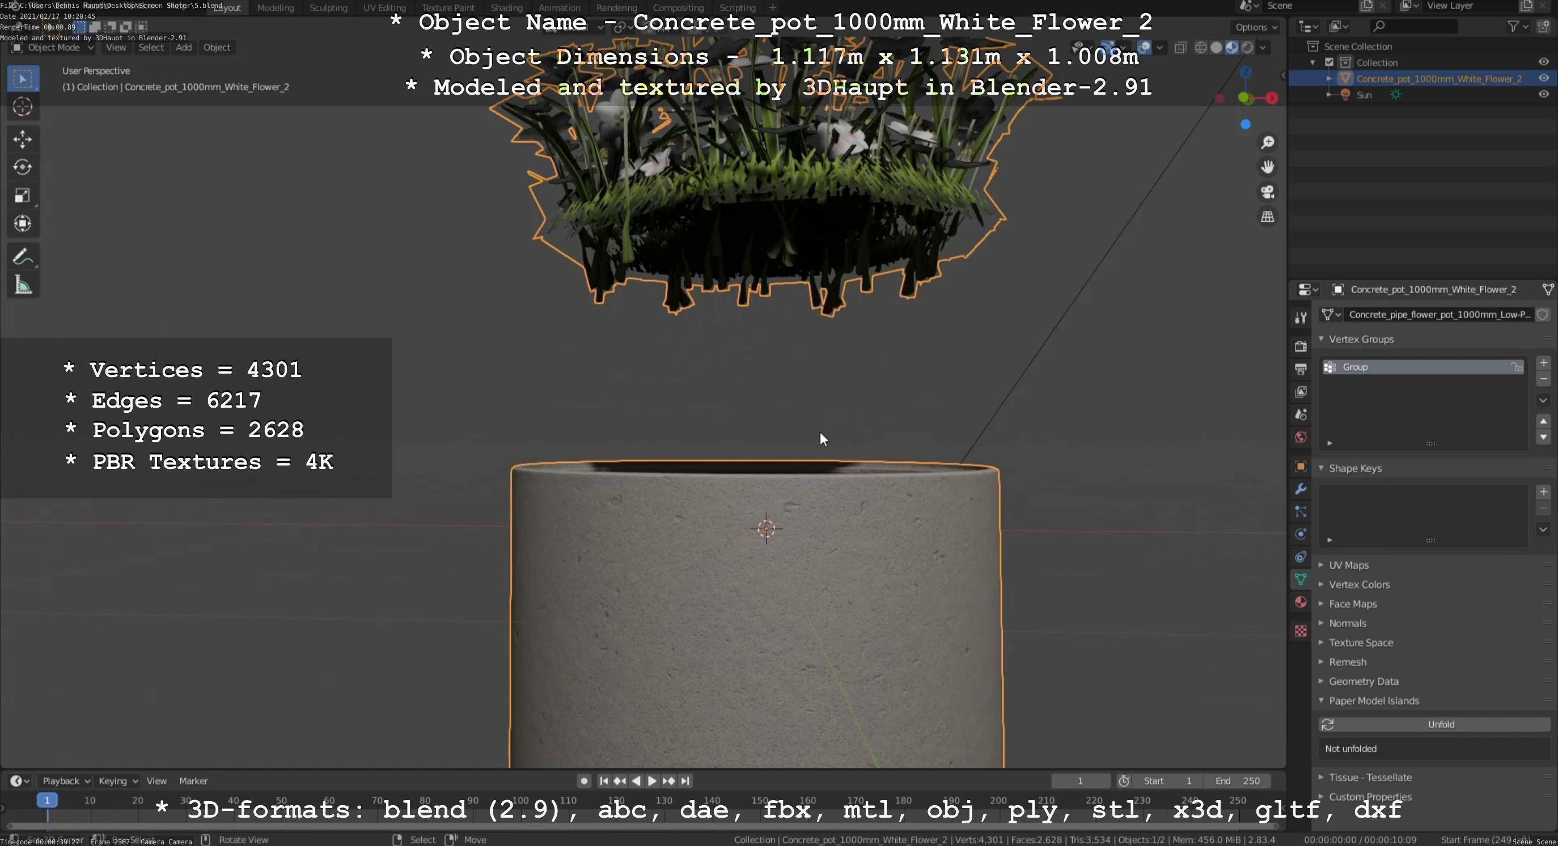This screenshot has height=846, width=1558.
Task: Click the zoom magnifier viewport icon
Action: [1267, 143]
